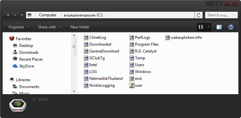
Task: Click the navigation pane scroll down arrow
Action: coord(74,91)
